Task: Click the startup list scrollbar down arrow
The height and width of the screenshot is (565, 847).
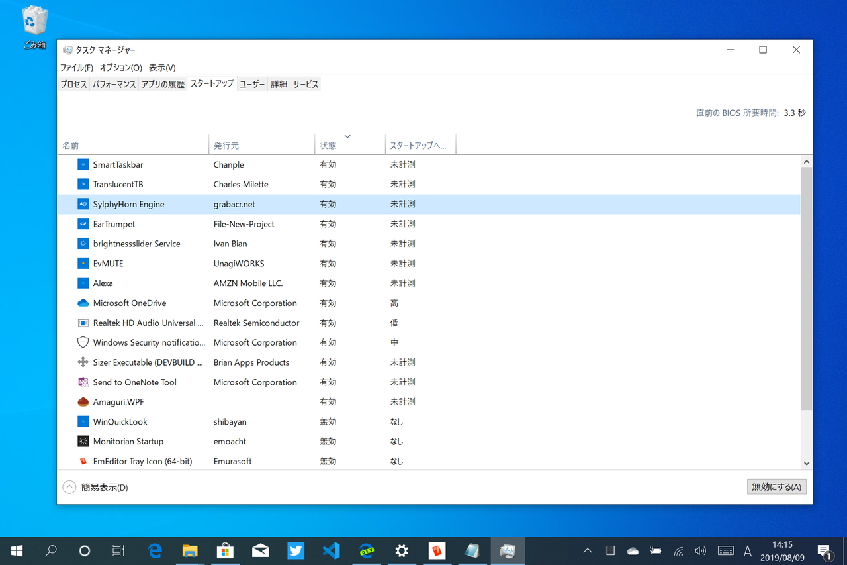Action: (x=807, y=464)
